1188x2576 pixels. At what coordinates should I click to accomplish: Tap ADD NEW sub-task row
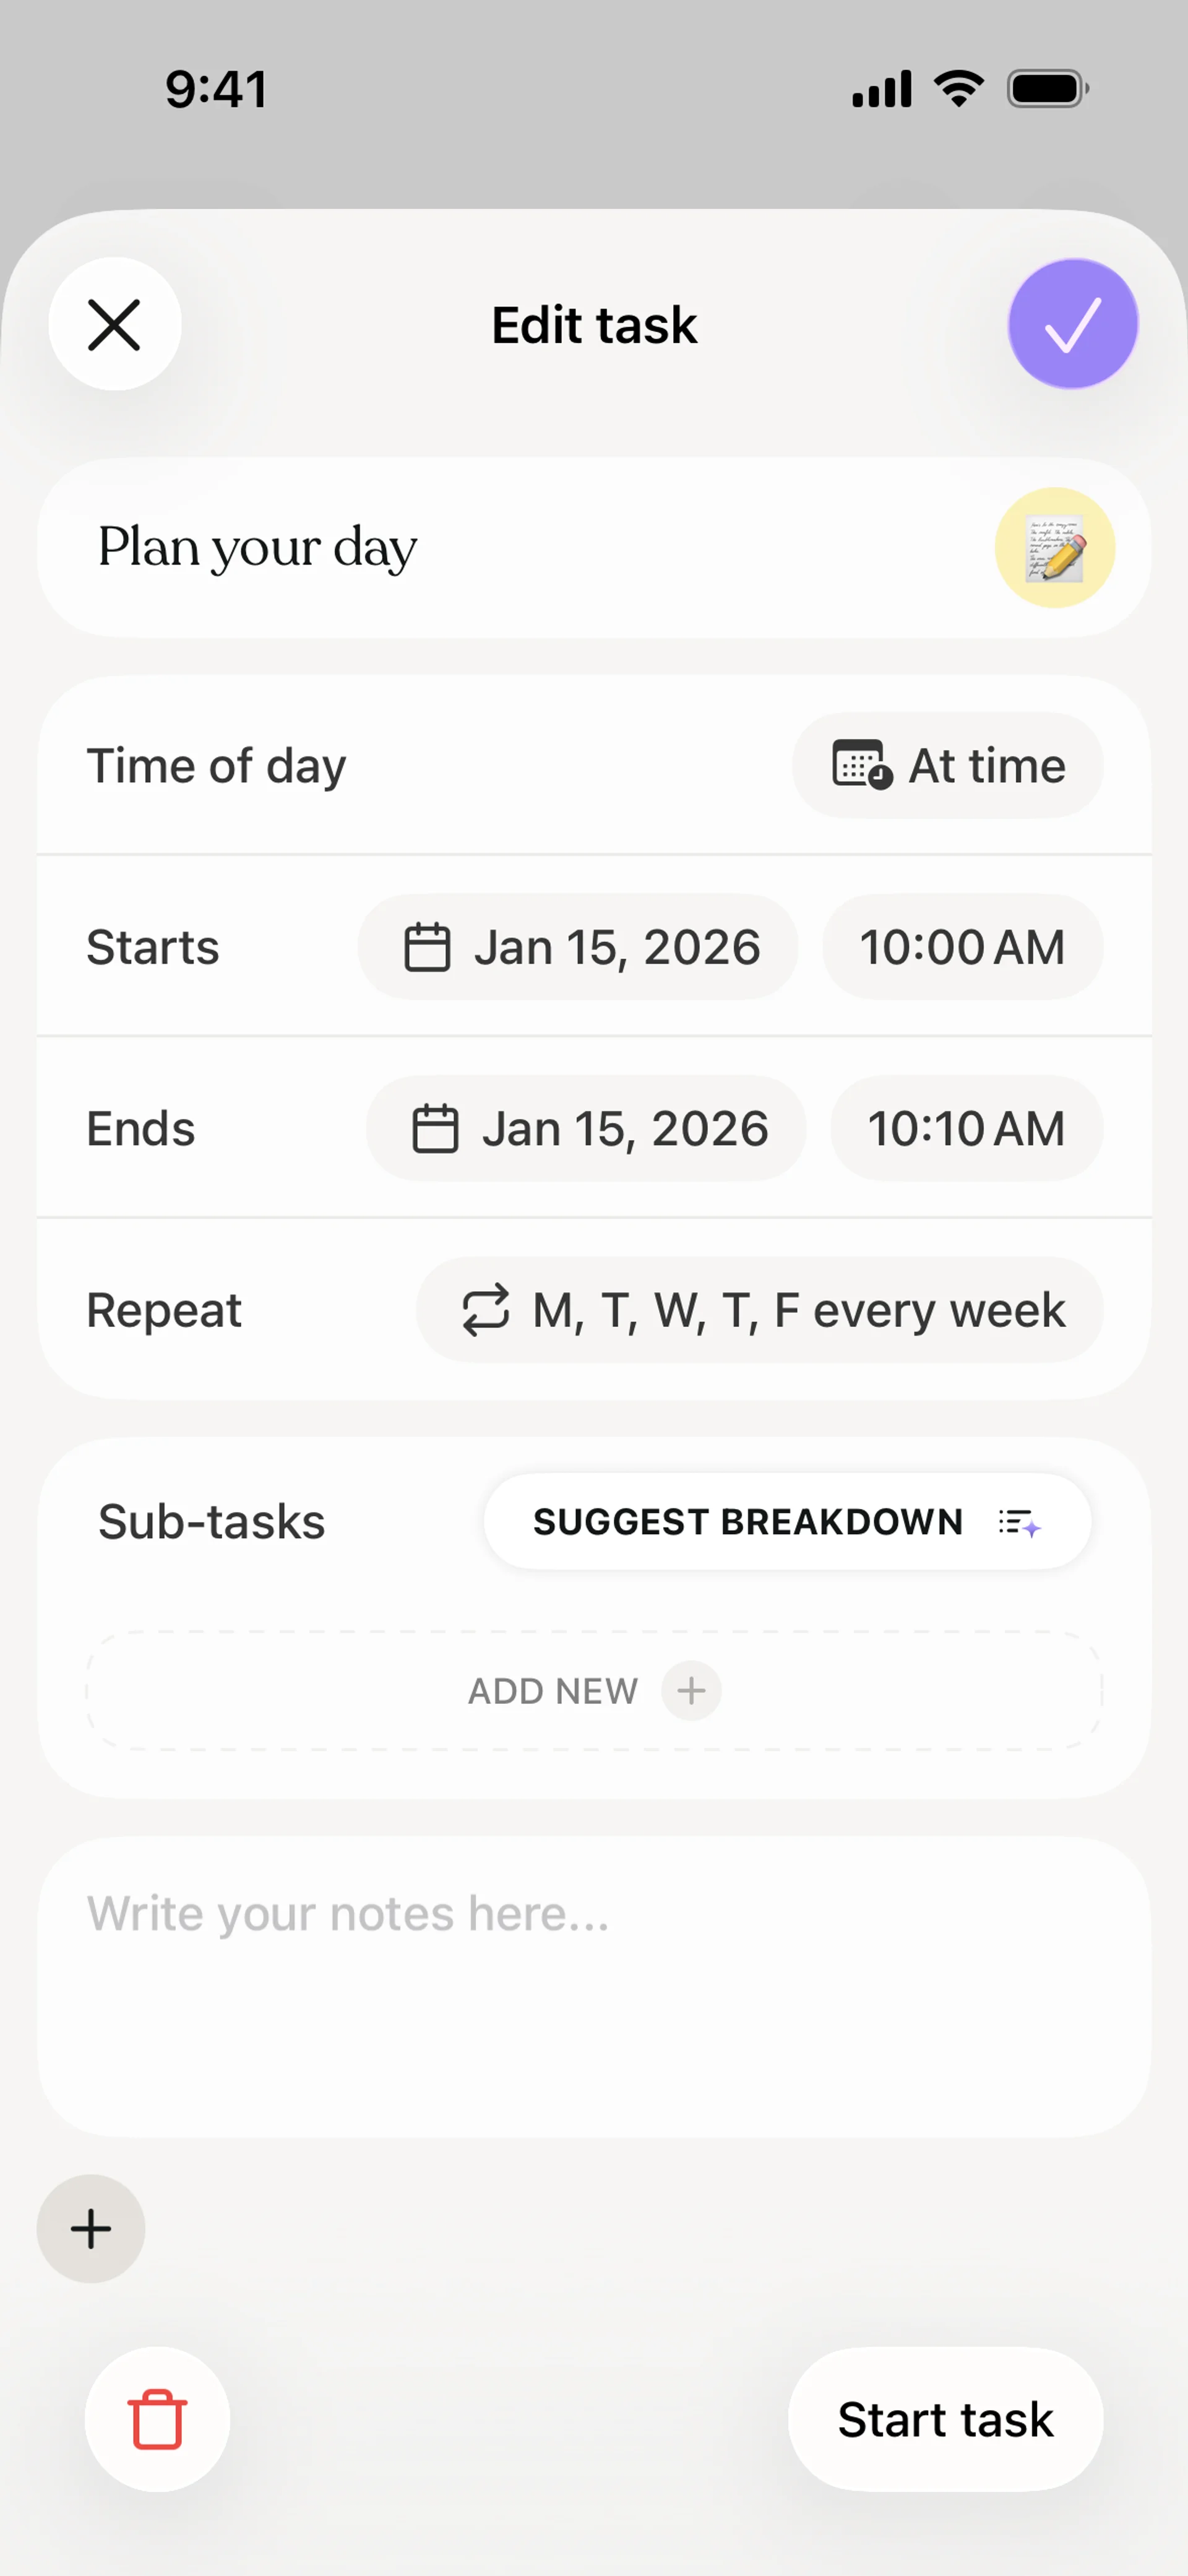[x=553, y=1691]
